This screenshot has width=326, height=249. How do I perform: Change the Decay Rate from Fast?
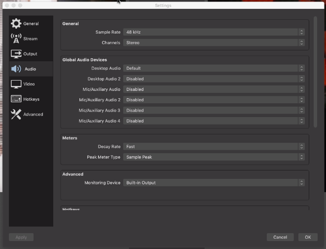[214, 147]
